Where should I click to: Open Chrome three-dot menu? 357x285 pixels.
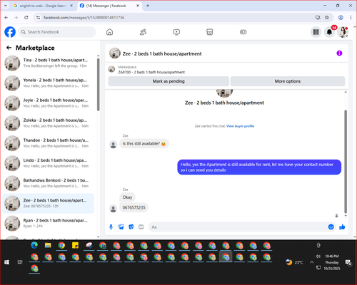pos(351,18)
